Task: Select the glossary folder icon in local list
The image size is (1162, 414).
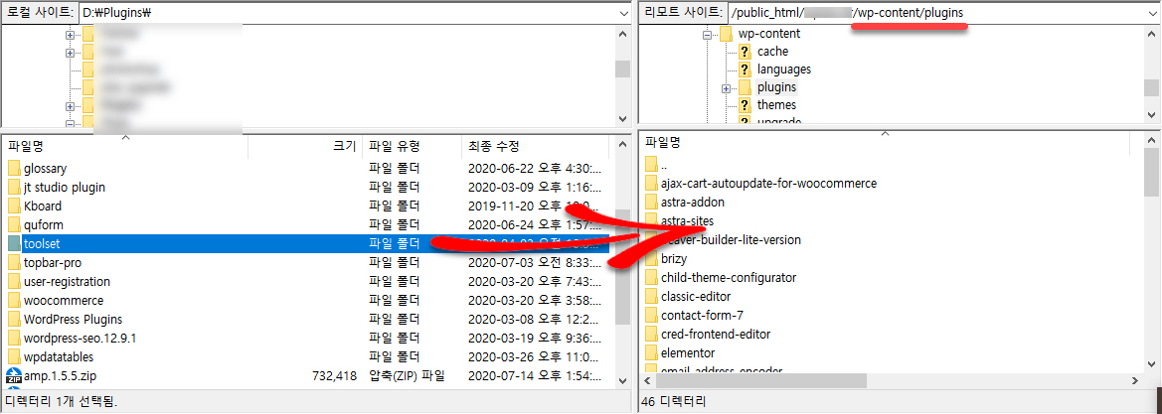Action: coord(14,168)
